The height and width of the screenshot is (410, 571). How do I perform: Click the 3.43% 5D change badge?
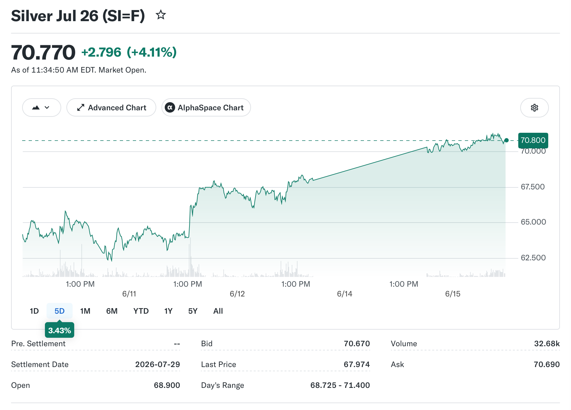tap(60, 330)
